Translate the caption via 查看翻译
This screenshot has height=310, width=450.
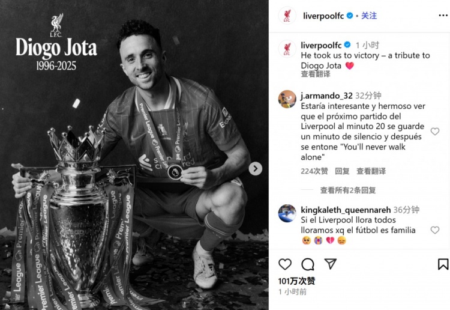coord(316,74)
